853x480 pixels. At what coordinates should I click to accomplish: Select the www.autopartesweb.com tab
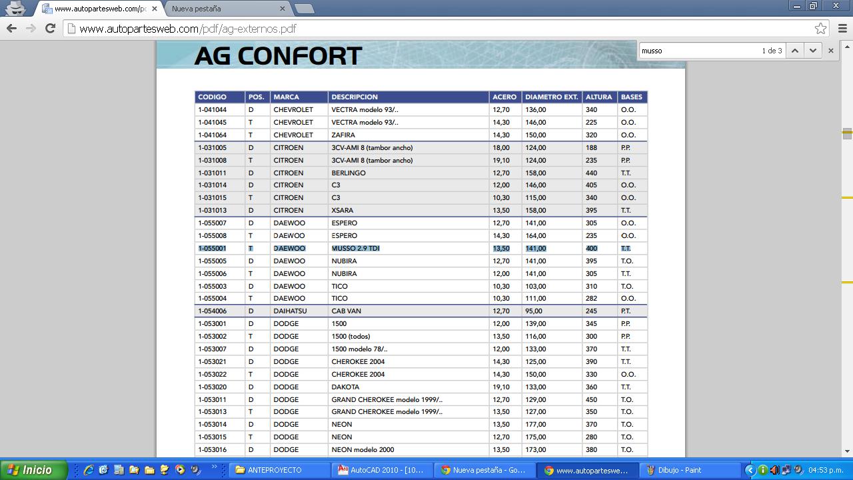coord(100,9)
